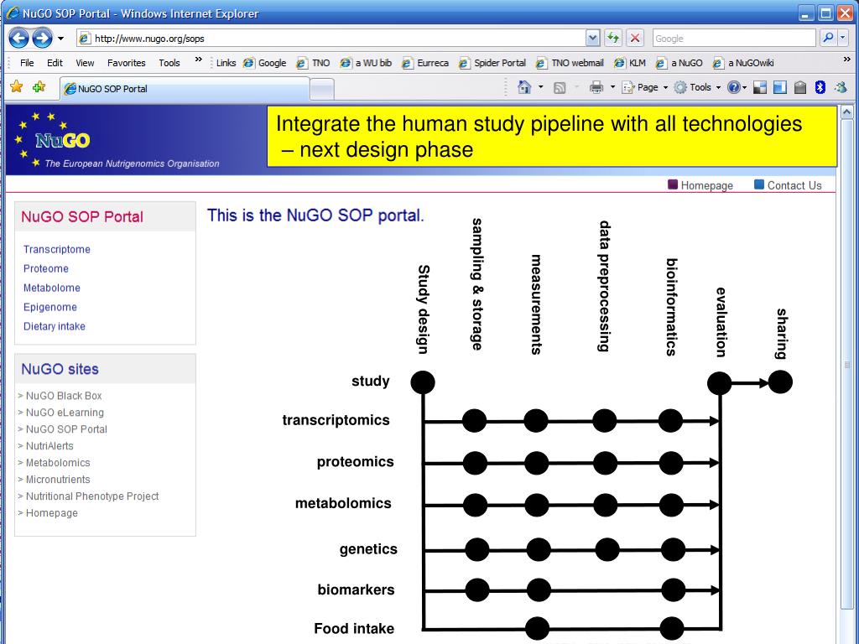
Task: Open the Print dropdown arrow
Action: [612, 87]
